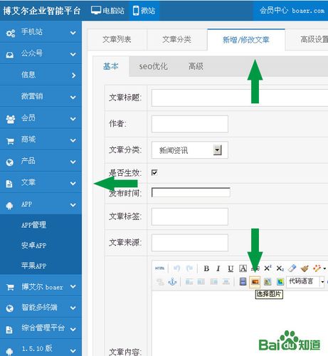Switch to the 文章列表 tab
The image size is (328, 356).
tap(117, 39)
